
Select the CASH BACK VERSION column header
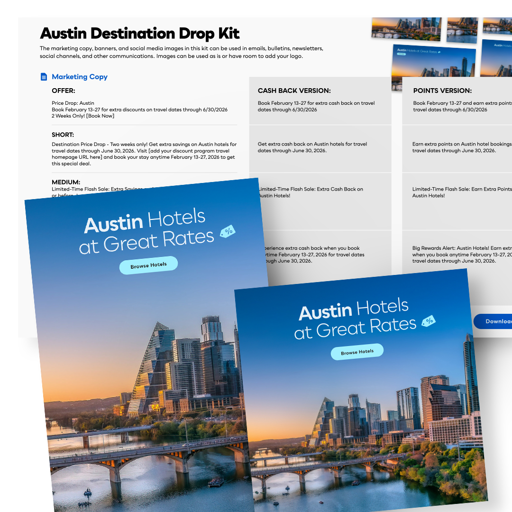pyautogui.click(x=294, y=91)
